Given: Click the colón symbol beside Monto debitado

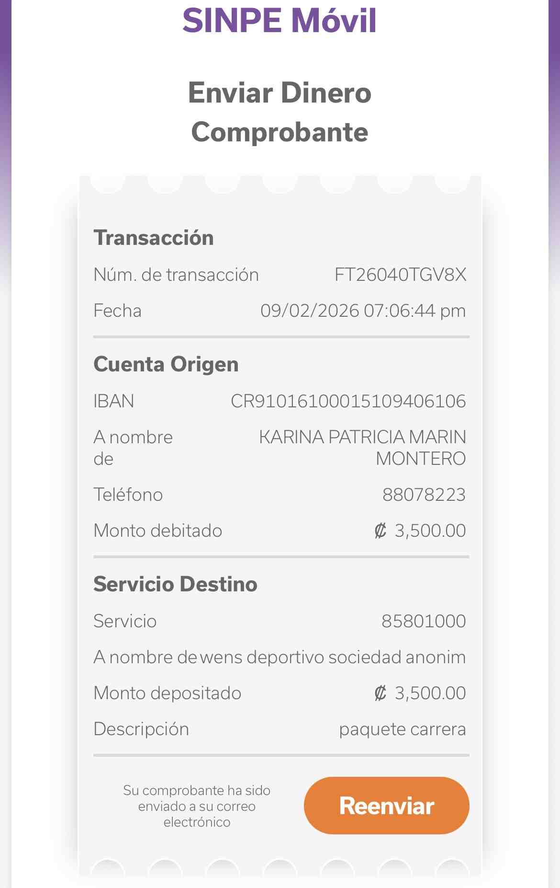Looking at the screenshot, I should [x=380, y=530].
